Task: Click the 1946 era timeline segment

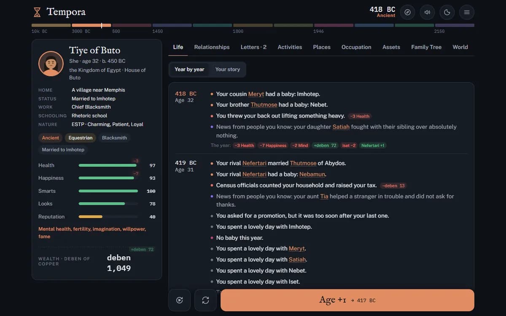Action: click(334, 25)
